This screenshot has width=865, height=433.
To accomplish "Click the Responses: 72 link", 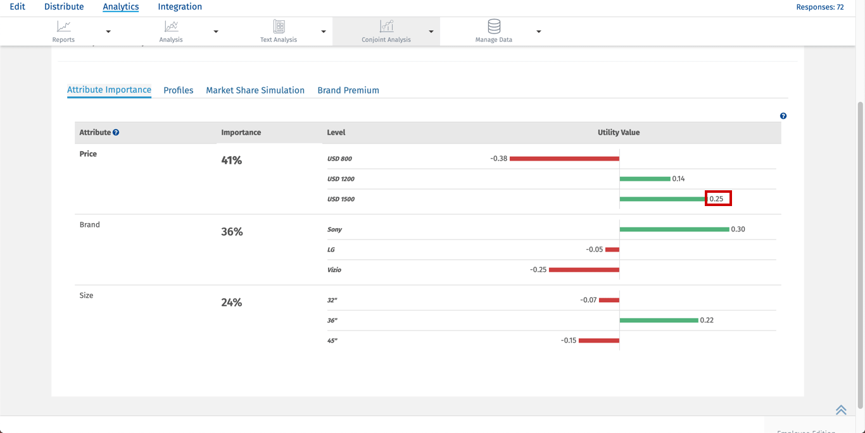I will click(x=819, y=8).
